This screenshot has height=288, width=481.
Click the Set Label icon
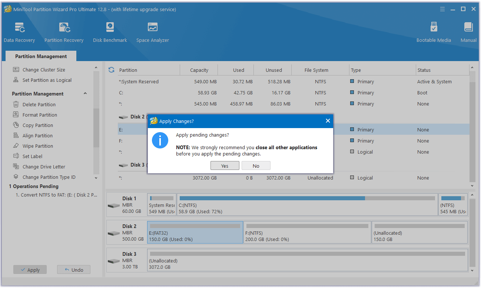pos(16,156)
